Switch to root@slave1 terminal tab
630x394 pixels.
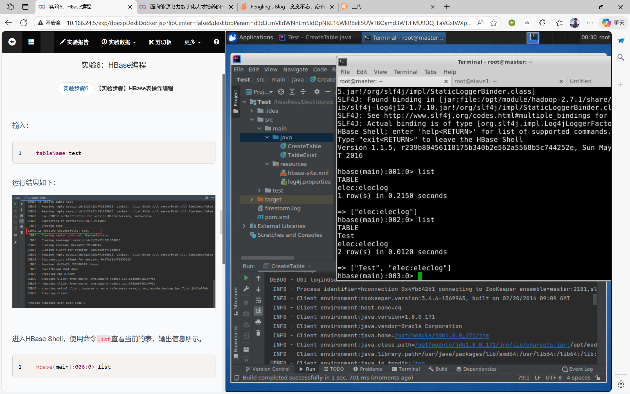coord(475,81)
